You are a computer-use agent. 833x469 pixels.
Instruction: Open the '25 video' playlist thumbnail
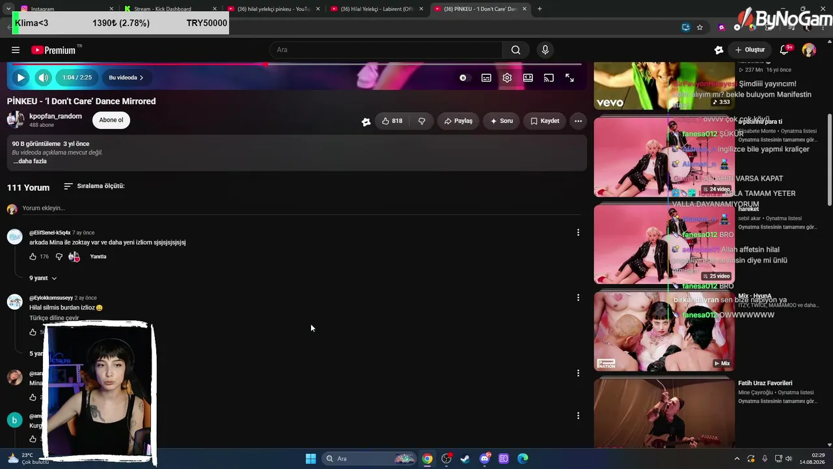[664, 244]
